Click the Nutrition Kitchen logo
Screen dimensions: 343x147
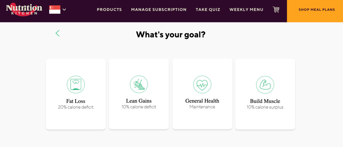tap(24, 9)
